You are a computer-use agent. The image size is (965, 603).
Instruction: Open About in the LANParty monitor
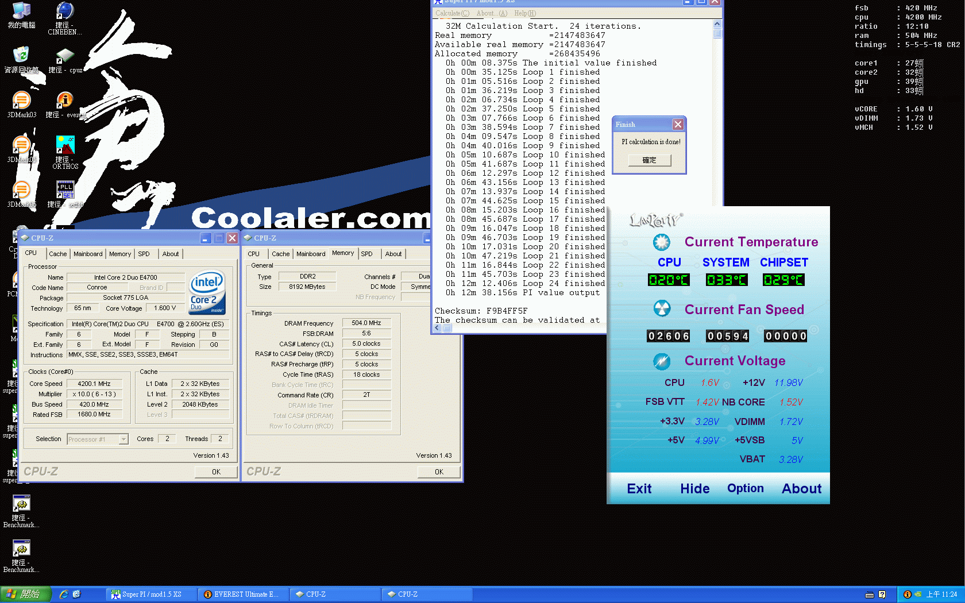801,489
